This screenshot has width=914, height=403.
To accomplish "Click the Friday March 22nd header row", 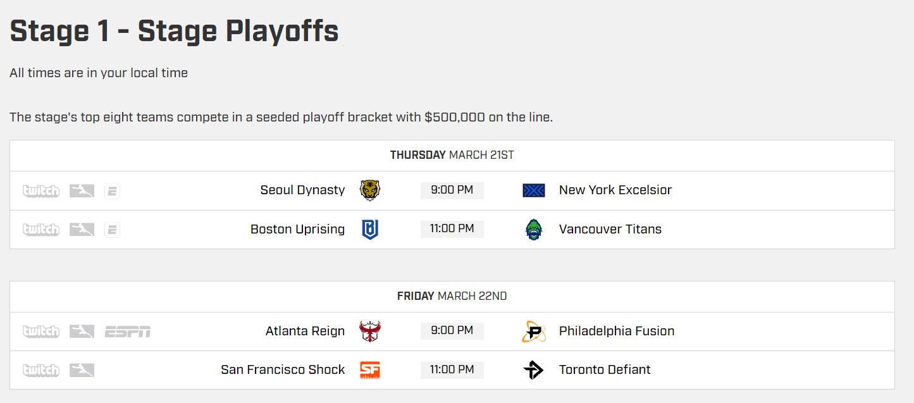I will [x=452, y=295].
